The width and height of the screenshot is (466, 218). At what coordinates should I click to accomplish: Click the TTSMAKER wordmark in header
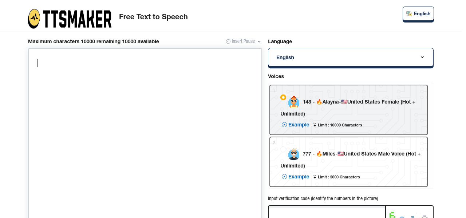(x=77, y=19)
